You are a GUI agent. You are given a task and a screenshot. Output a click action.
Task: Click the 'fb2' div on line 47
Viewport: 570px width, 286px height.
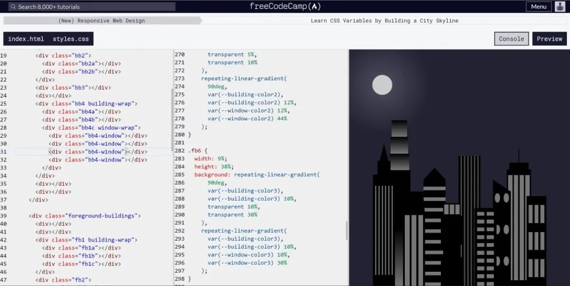[x=63, y=280]
